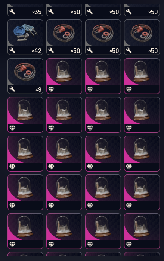
Task: Click the ×9 quantity label
Action: click(x=38, y=89)
